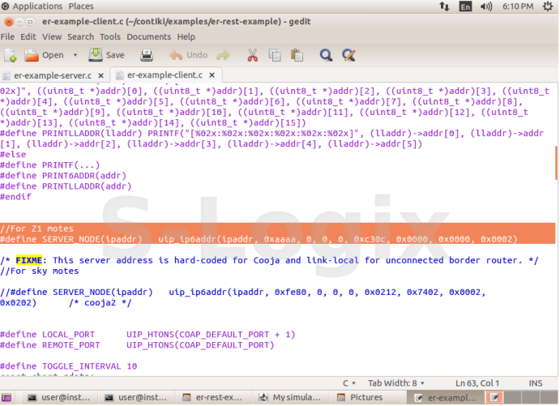Switch to My simula... taskbar window

[289, 397]
